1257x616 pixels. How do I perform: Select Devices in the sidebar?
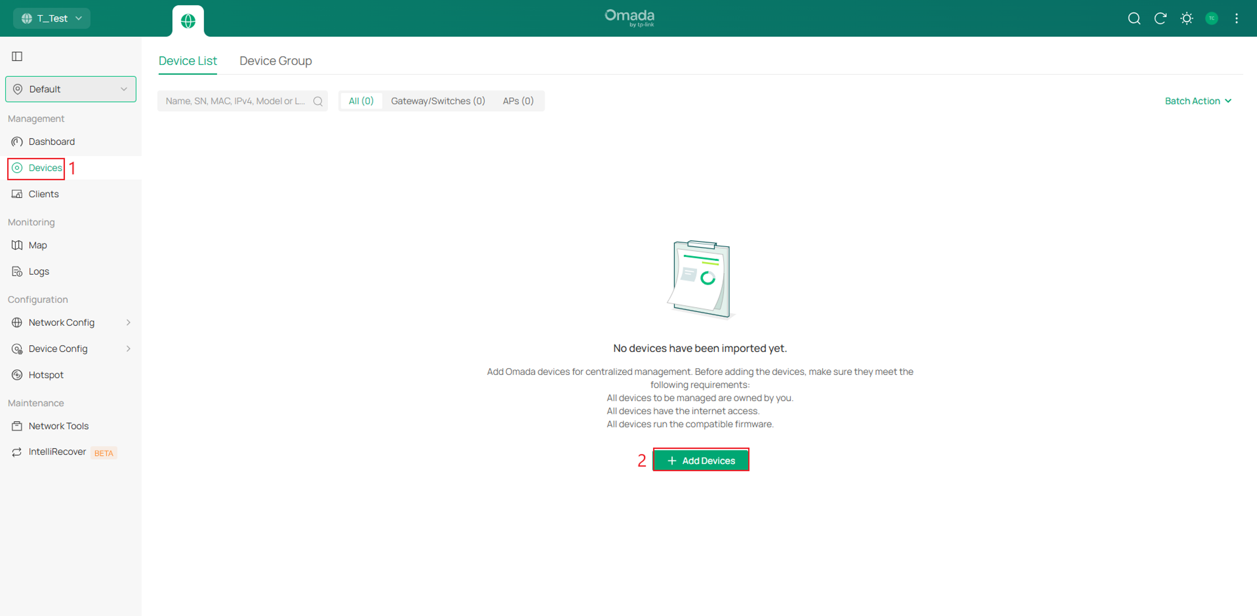(x=71, y=168)
